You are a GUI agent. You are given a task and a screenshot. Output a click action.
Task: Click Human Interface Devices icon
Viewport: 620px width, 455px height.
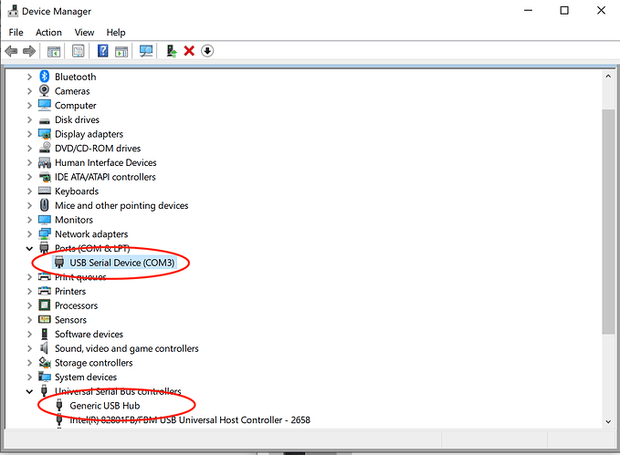(44, 162)
